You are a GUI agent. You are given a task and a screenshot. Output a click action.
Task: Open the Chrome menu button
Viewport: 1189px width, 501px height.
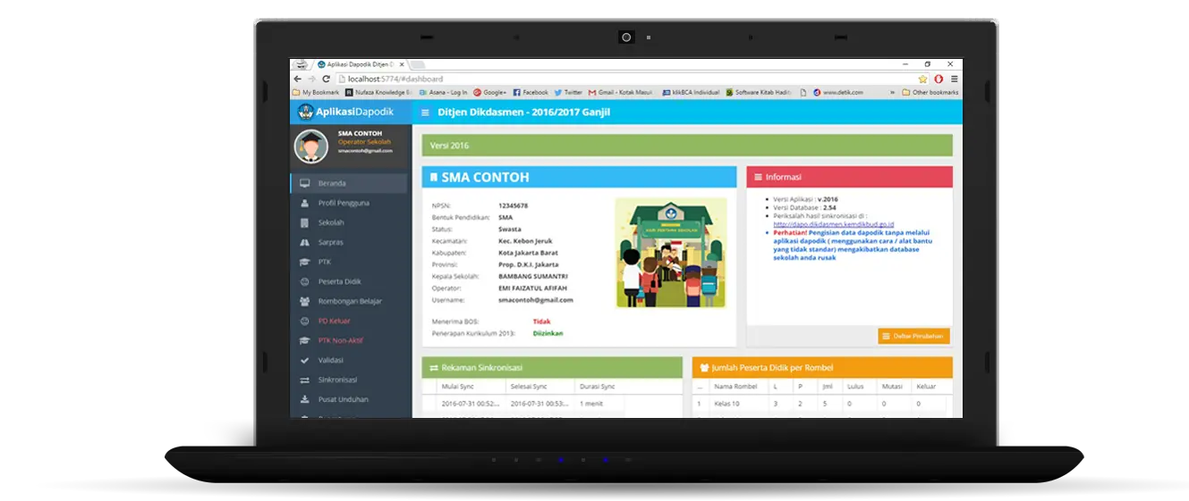[954, 79]
